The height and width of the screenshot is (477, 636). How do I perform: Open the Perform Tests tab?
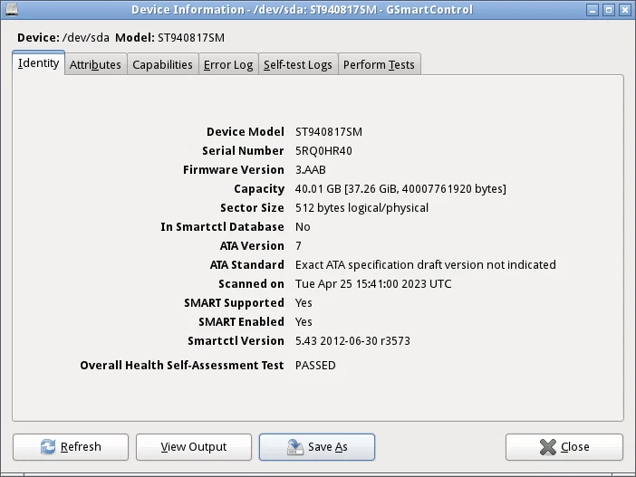379,65
